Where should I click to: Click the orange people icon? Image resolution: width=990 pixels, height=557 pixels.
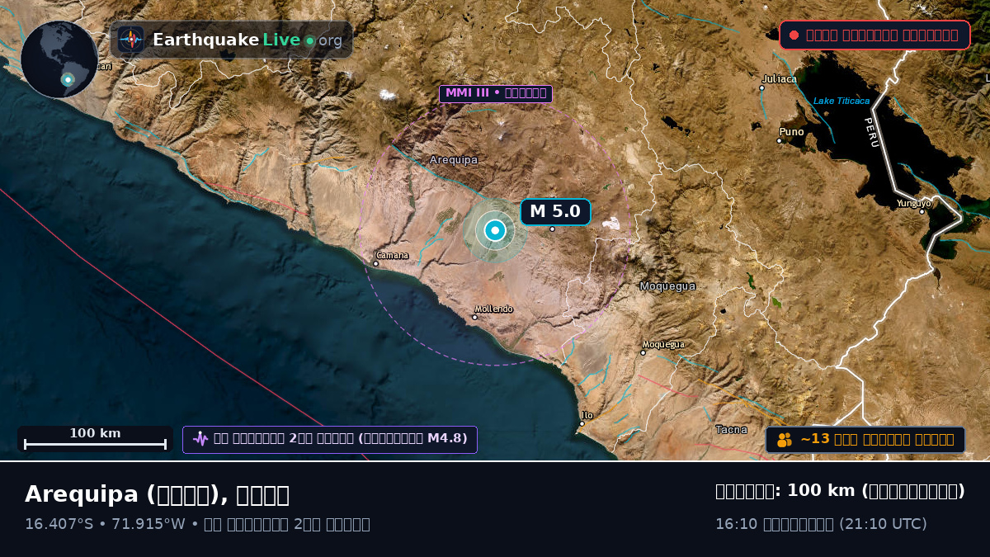click(785, 440)
